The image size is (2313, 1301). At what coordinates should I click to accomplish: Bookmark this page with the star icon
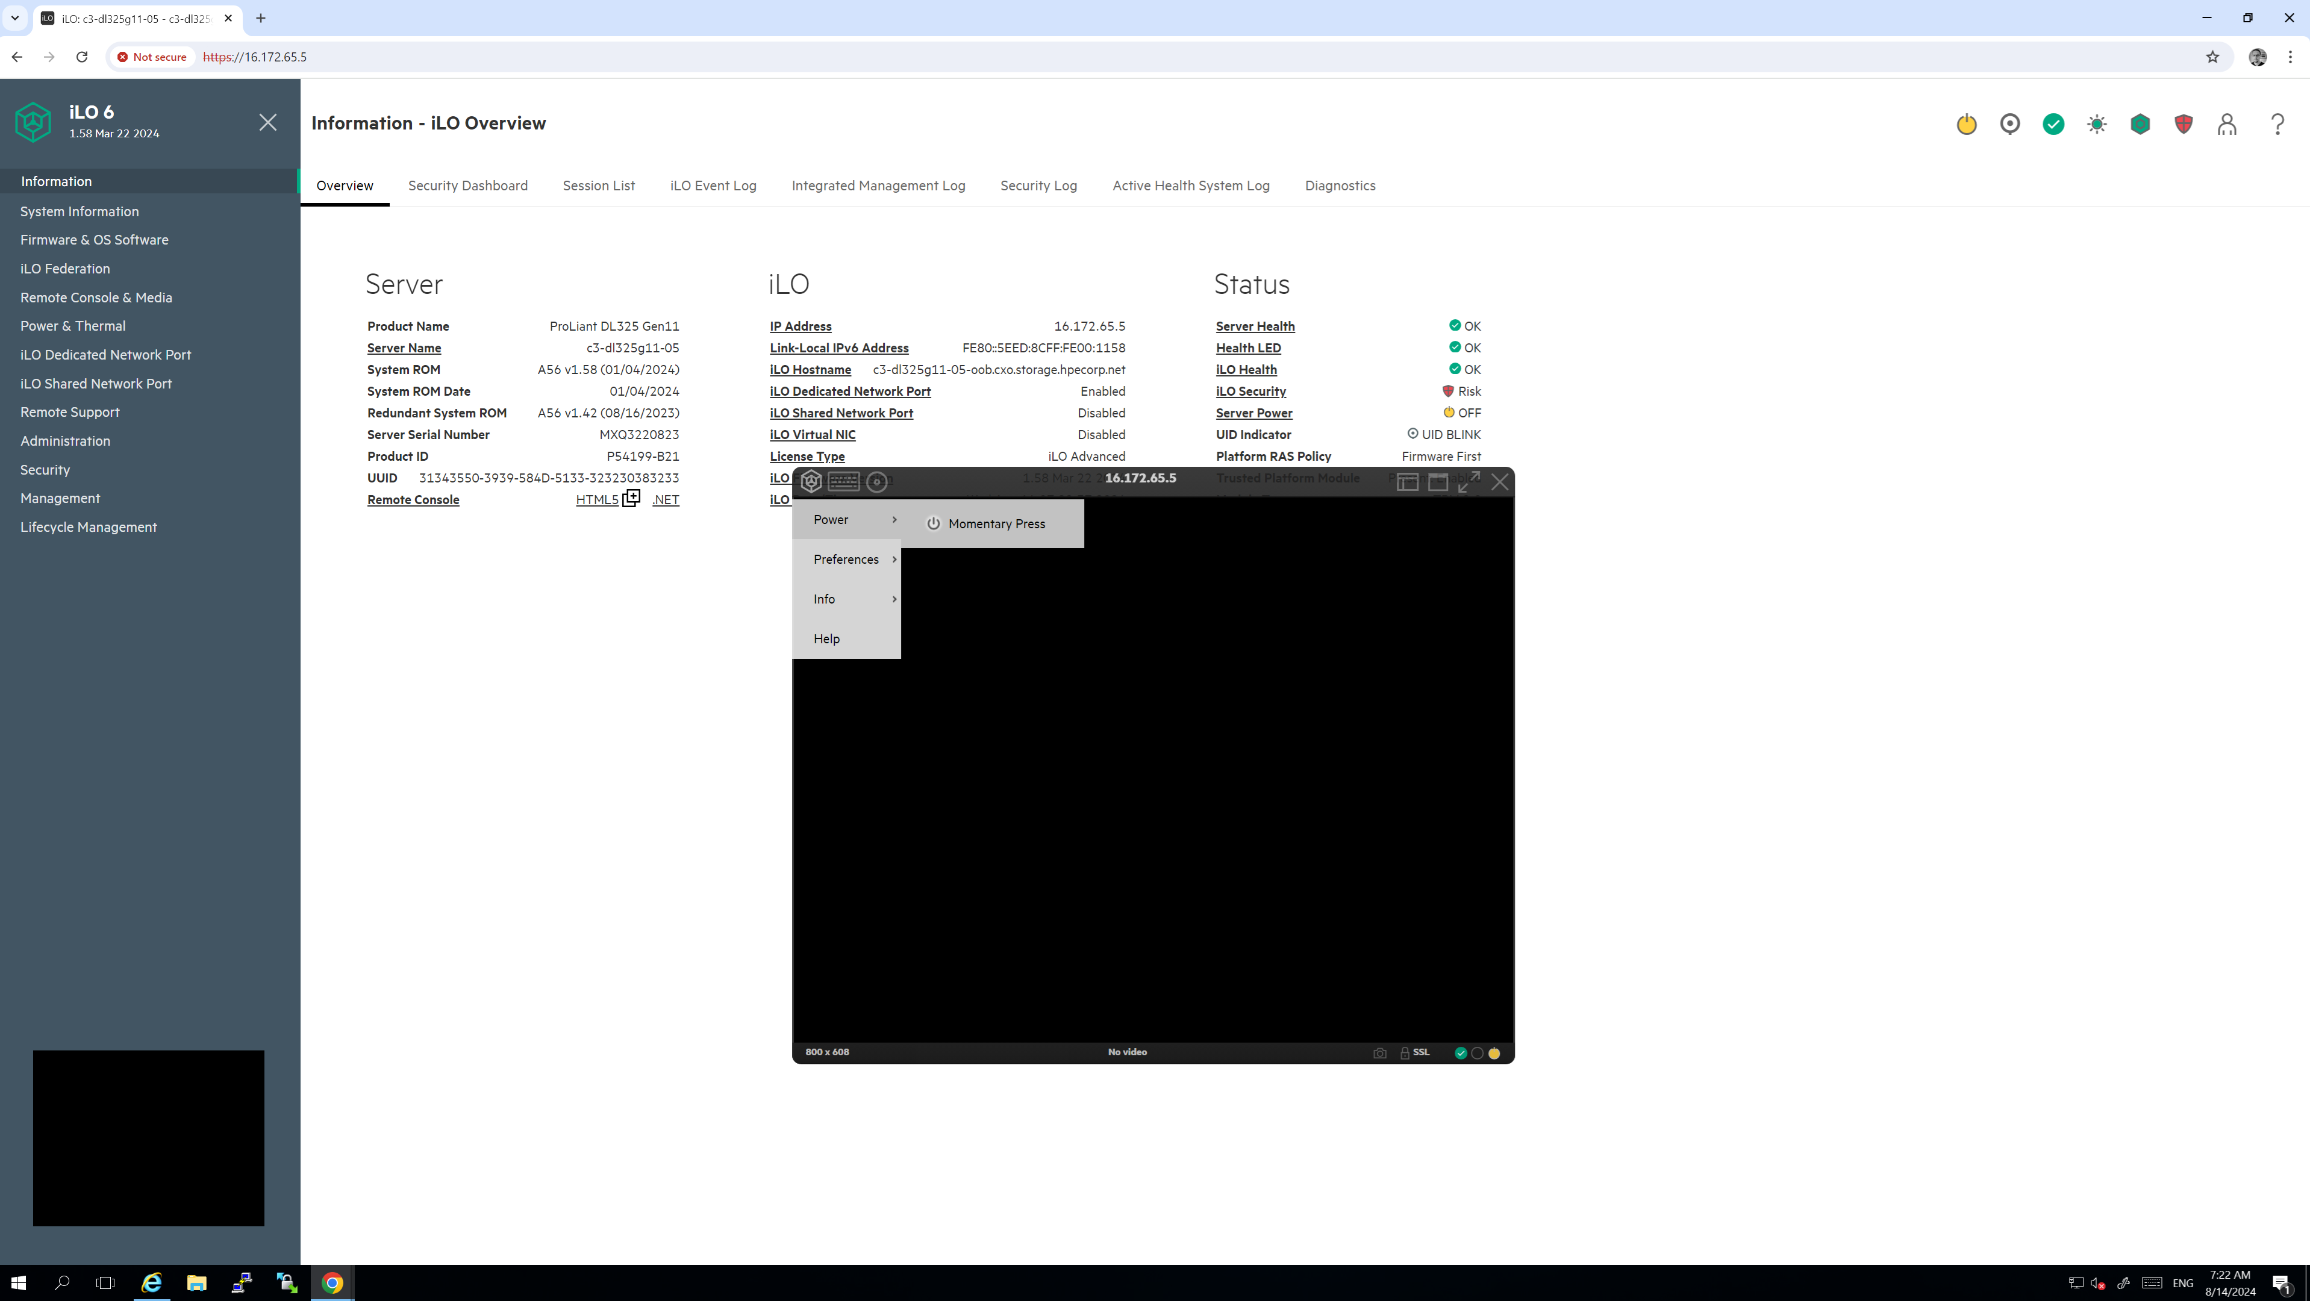pos(2212,57)
